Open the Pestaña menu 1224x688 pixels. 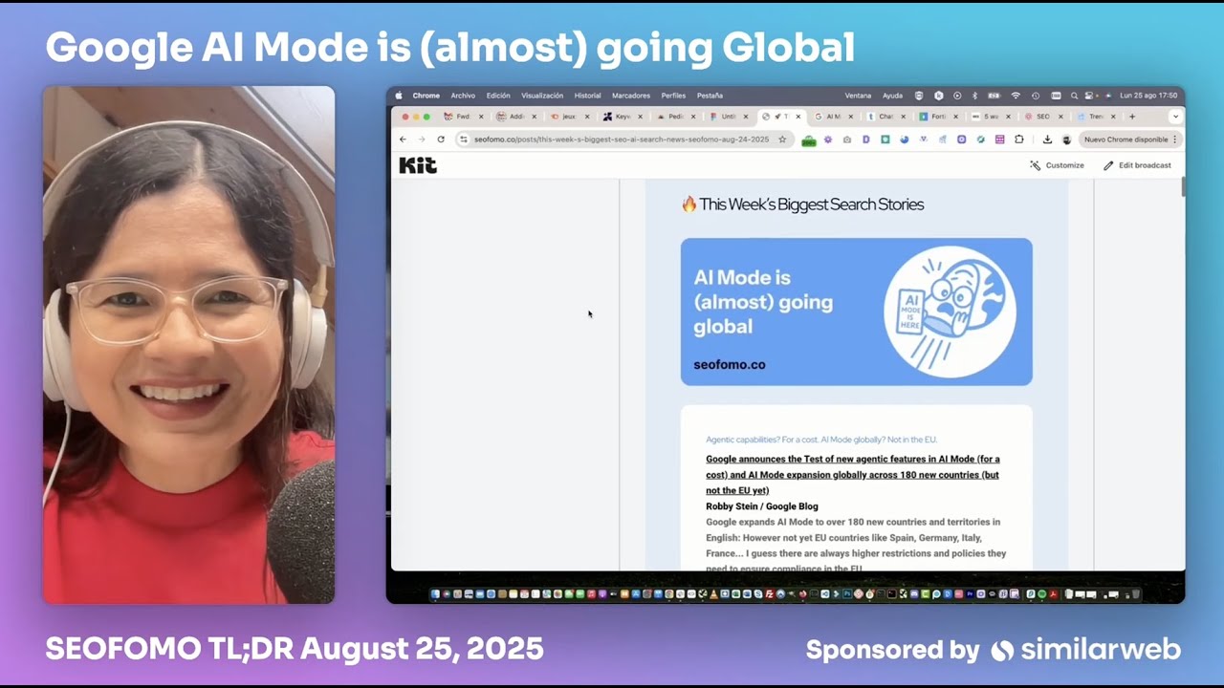point(710,96)
